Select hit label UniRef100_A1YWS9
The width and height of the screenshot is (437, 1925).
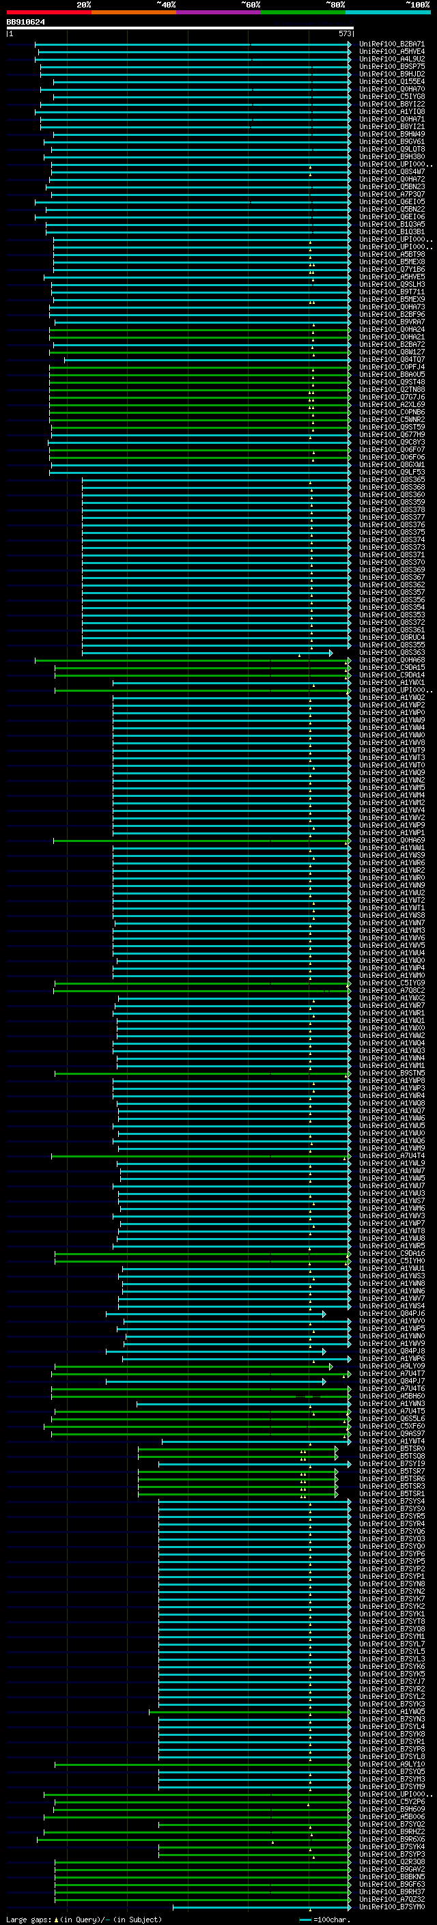click(x=391, y=855)
